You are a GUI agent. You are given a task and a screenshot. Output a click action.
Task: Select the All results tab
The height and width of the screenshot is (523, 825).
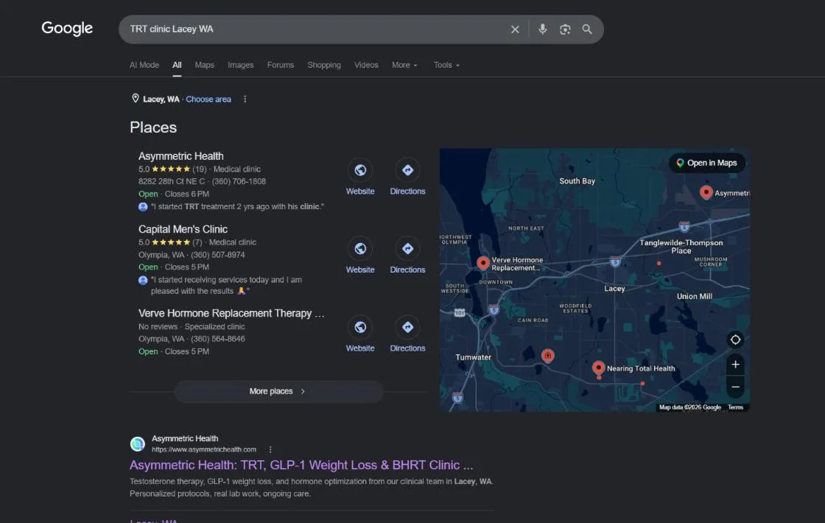tap(177, 65)
